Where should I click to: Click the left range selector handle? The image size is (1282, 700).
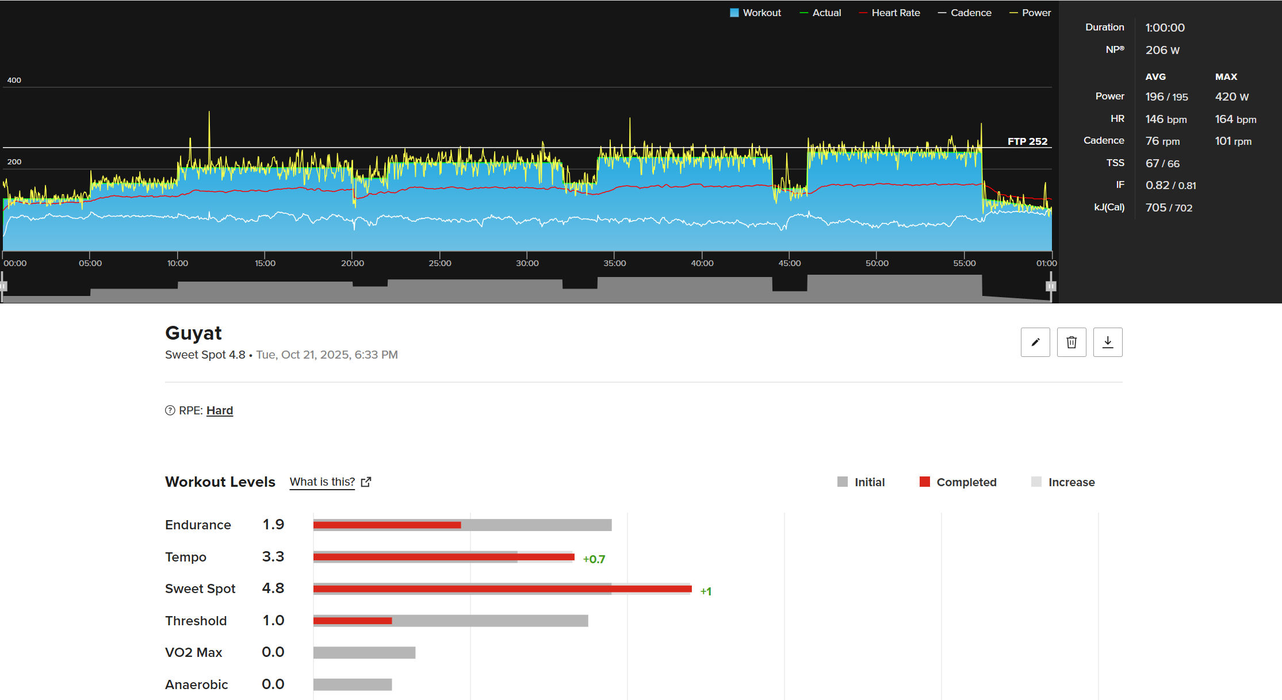click(3, 286)
